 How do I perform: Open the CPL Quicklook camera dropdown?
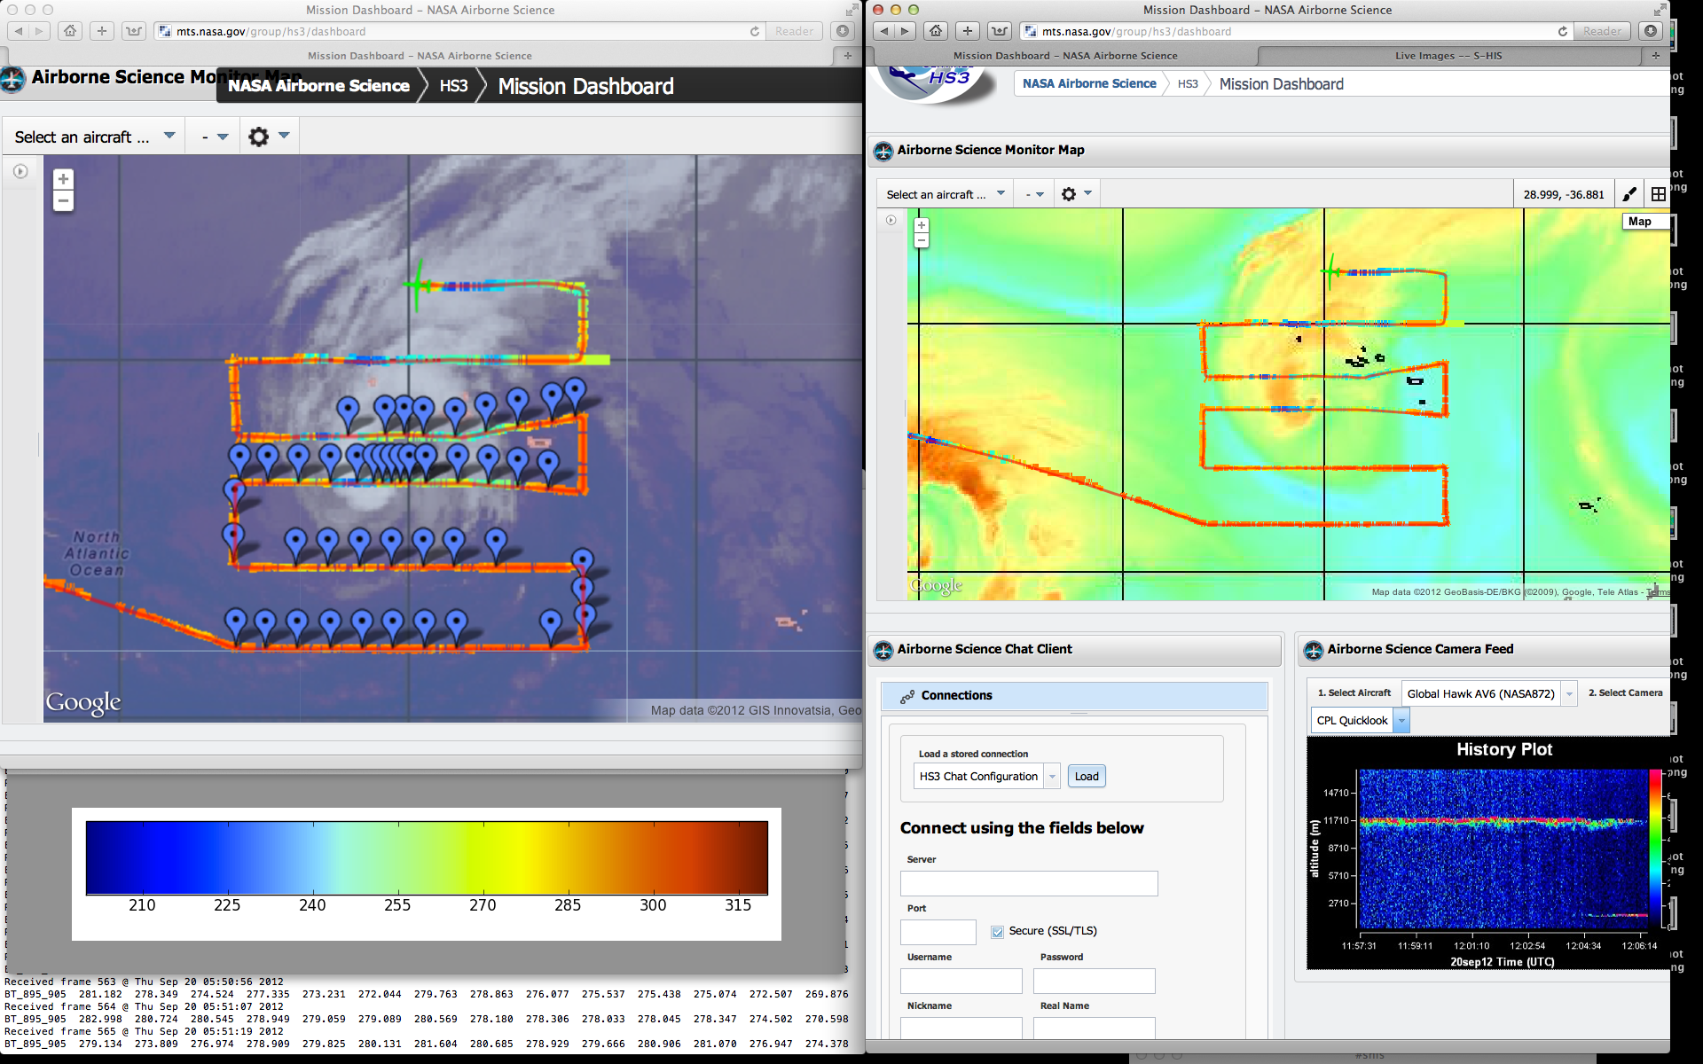[x=1401, y=721]
